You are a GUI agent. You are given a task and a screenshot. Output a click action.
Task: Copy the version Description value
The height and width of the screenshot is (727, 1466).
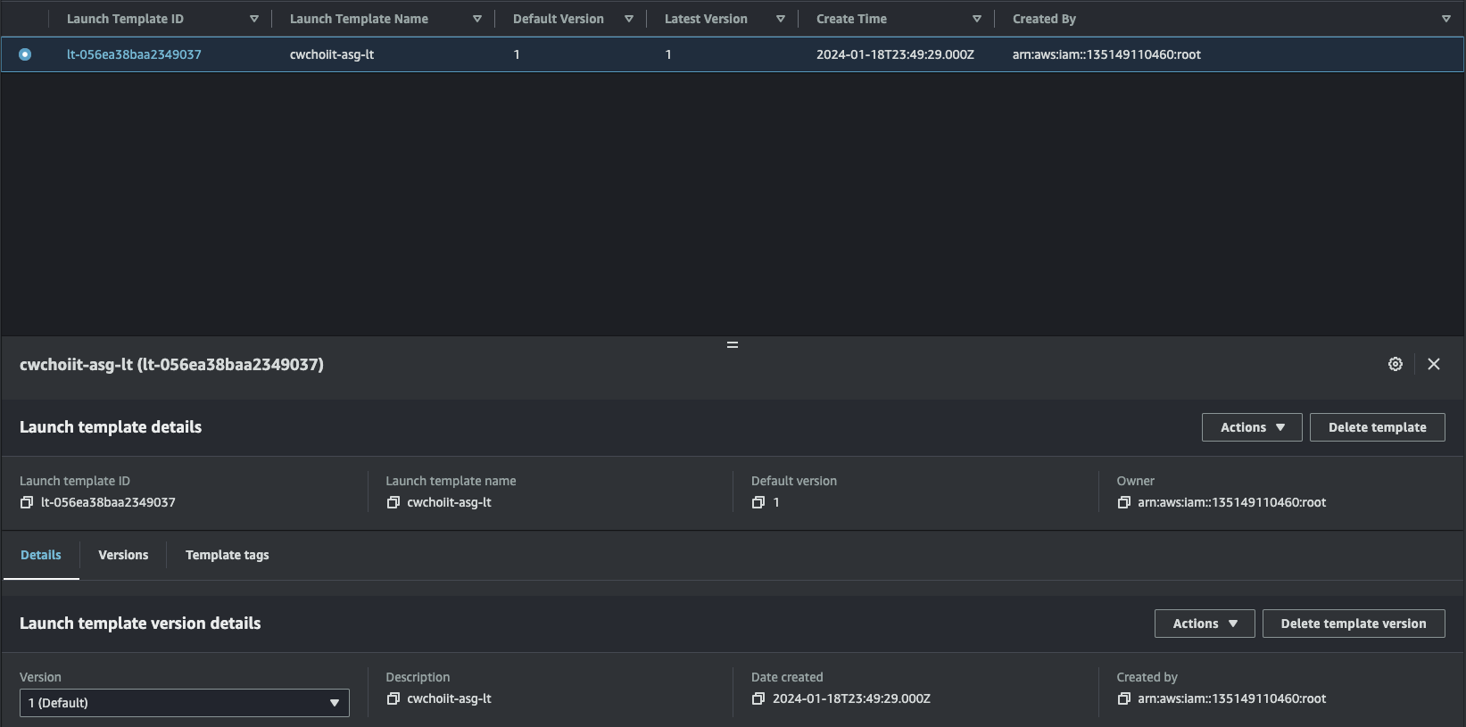pyautogui.click(x=393, y=698)
